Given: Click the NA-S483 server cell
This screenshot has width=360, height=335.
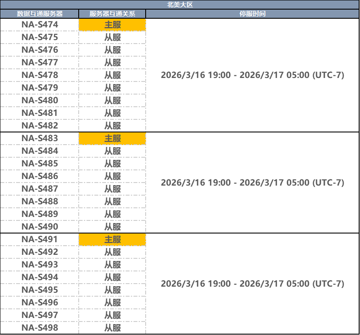Looking at the screenshot, I should (x=40, y=139).
